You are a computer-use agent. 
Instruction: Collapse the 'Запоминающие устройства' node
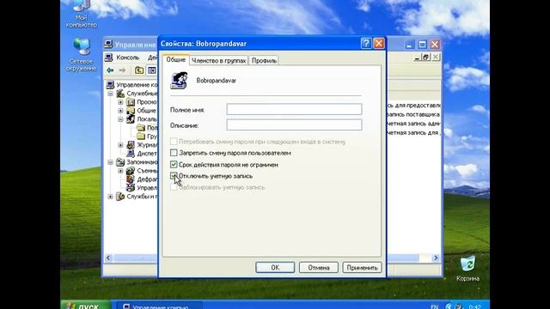pyautogui.click(x=110, y=162)
